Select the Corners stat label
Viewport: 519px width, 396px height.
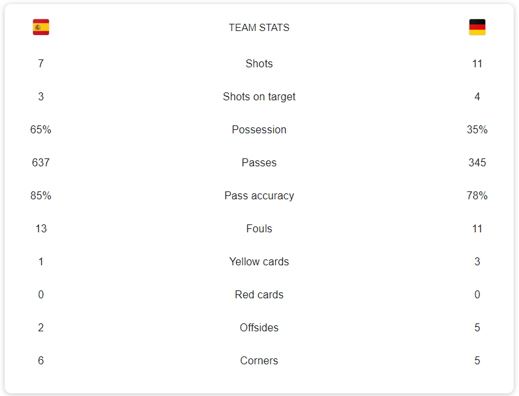259,360
